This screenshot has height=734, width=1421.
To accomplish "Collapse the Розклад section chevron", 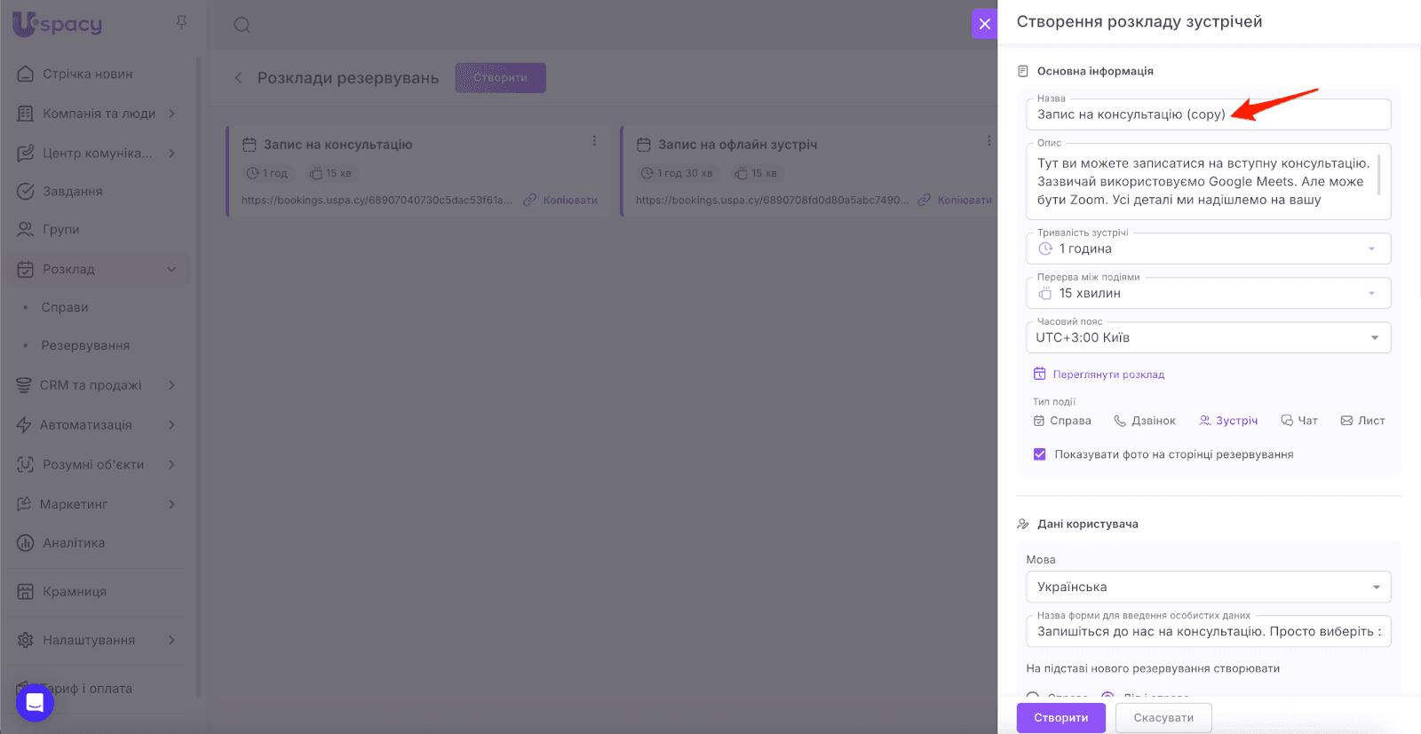I will point(171,269).
